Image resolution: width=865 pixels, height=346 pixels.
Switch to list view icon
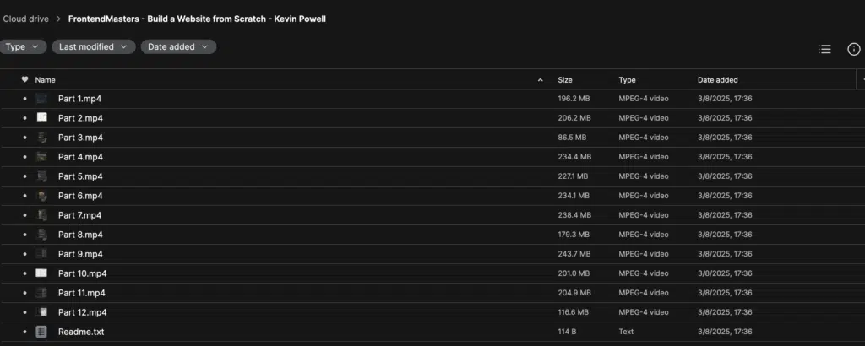(824, 50)
